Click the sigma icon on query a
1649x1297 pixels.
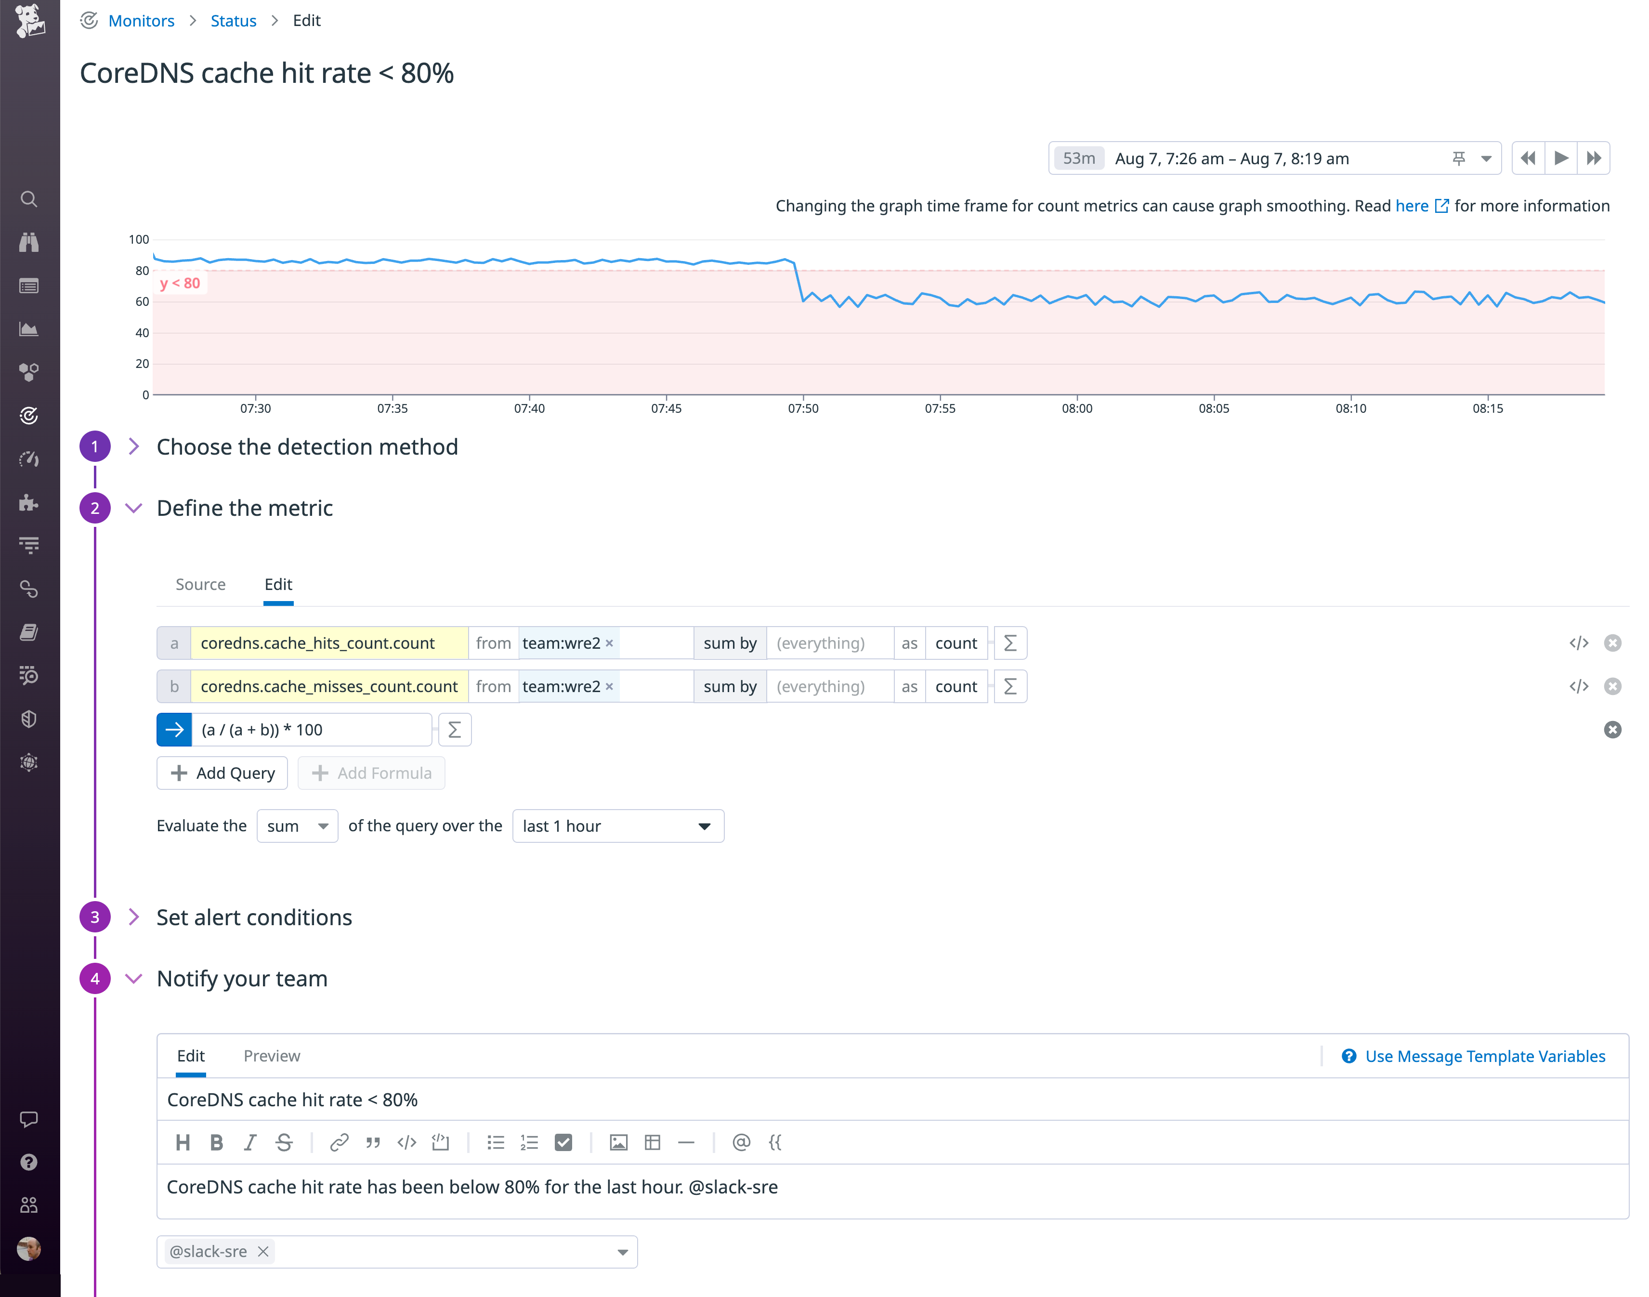coord(1010,642)
